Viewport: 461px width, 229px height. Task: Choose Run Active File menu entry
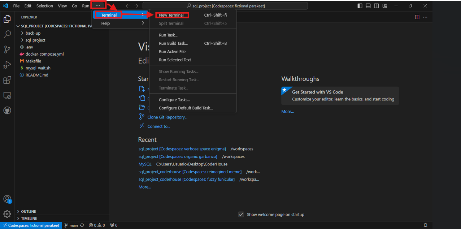tap(193, 52)
